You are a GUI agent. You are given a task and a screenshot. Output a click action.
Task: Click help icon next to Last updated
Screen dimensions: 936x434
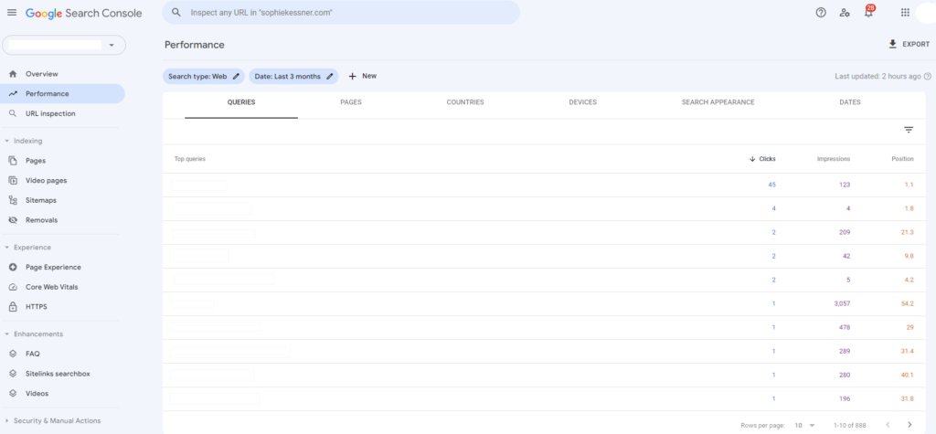[927, 77]
